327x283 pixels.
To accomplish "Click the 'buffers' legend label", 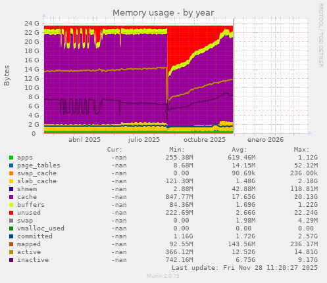I will [31, 205].
